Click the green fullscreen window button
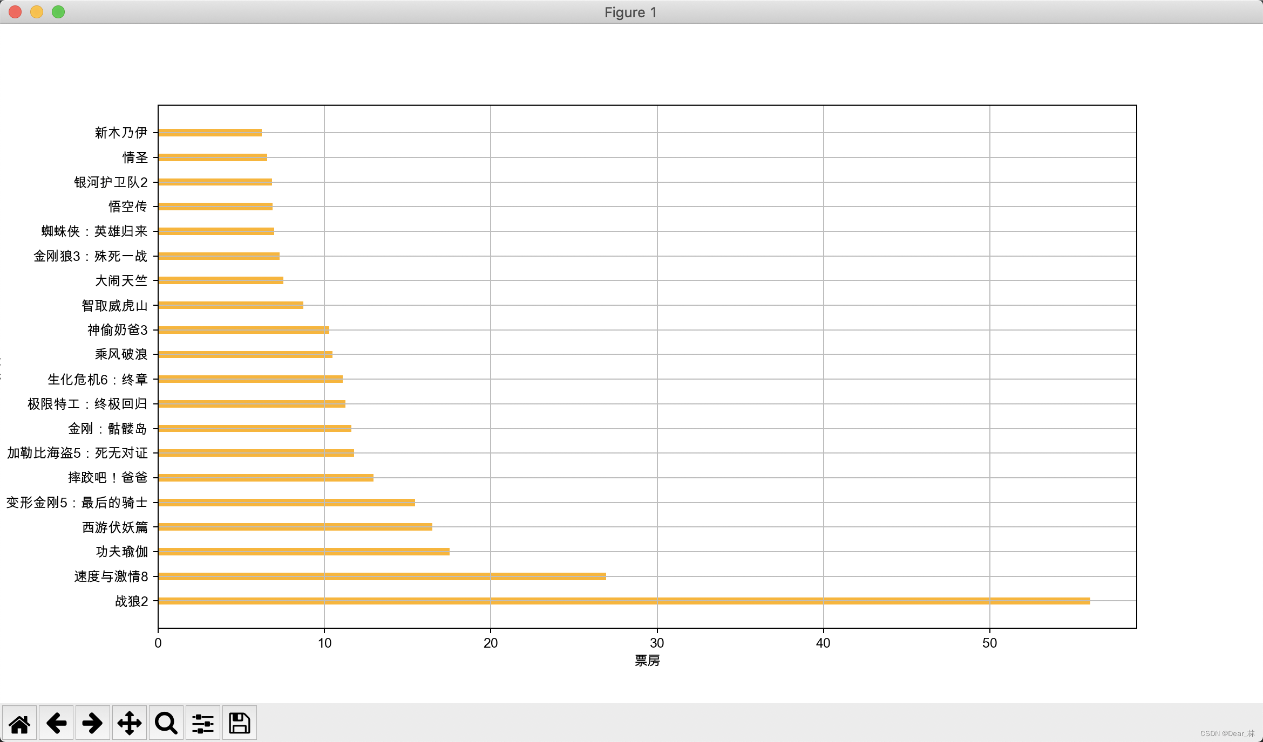 (x=58, y=12)
